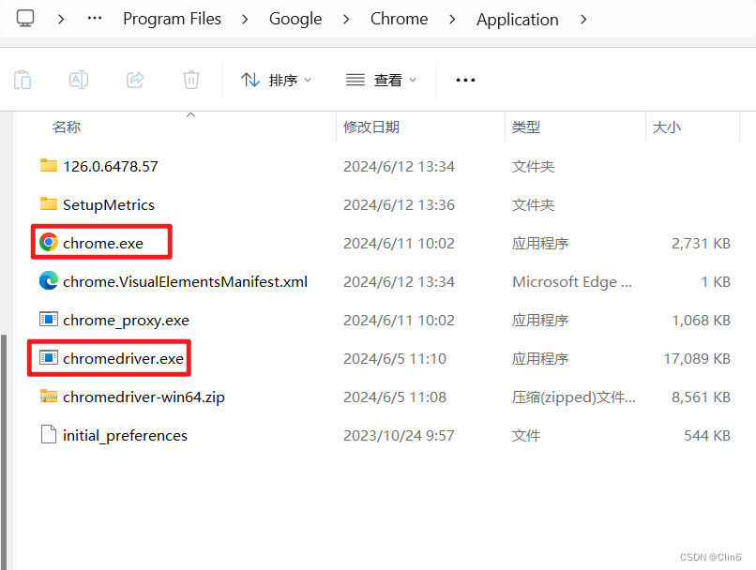
Task: Navigate to the Google breadcrumb item
Action: pyautogui.click(x=295, y=18)
